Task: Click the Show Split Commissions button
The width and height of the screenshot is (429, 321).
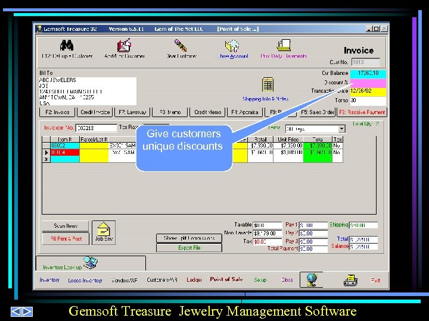Action: [189, 238]
